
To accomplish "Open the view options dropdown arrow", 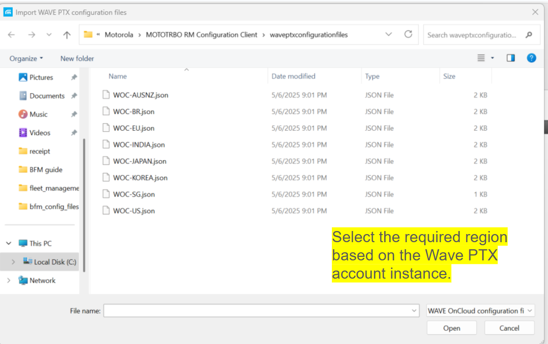I will 492,58.
